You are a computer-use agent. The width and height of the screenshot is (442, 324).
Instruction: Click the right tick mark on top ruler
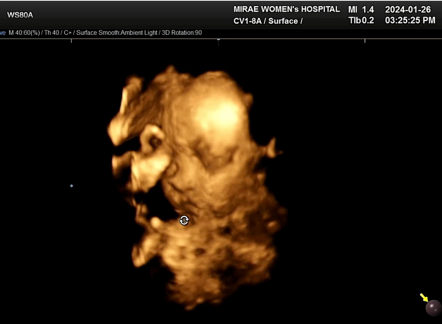365,41
